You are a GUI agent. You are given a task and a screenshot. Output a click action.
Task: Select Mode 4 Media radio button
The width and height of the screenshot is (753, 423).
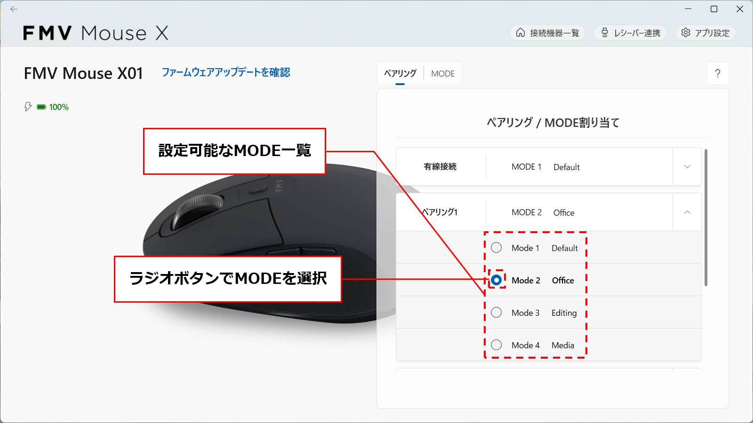coord(496,345)
